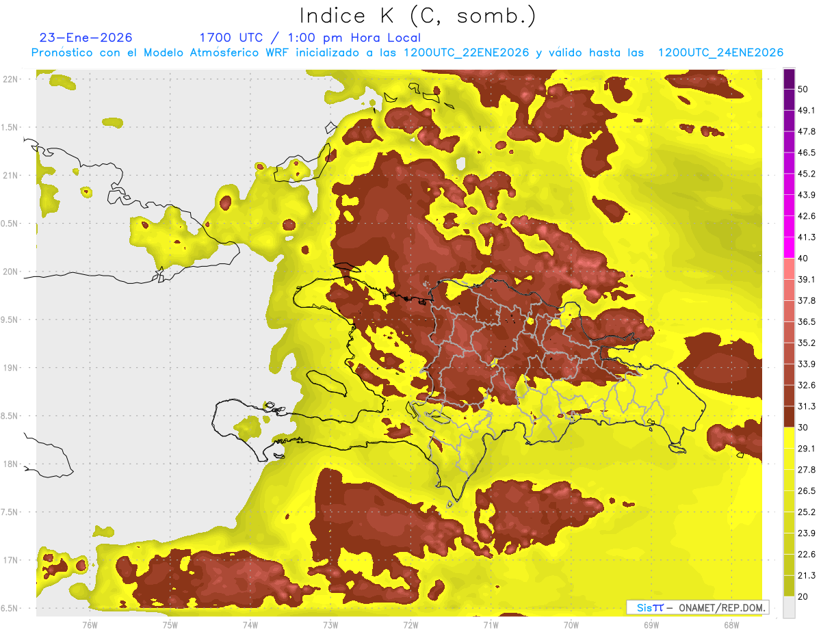
Task: Click legend value '37.8'
Action: pyautogui.click(x=807, y=300)
